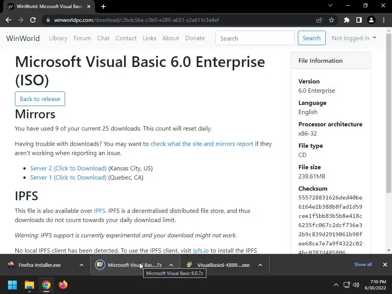Select the File size value 238.61MB
The height and width of the screenshot is (294, 392).
tap(312, 176)
